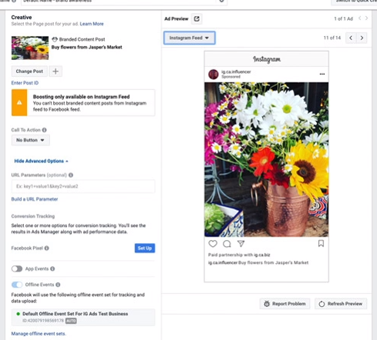Image resolution: width=377 pixels, height=340 pixels.
Task: Click the orange warning triangle icon
Action: tap(19, 102)
